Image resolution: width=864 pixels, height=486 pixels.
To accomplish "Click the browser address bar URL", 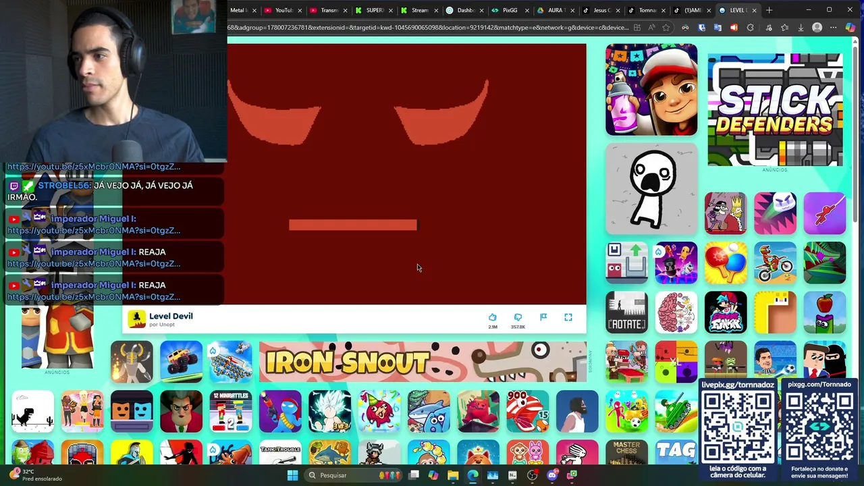I will click(428, 28).
